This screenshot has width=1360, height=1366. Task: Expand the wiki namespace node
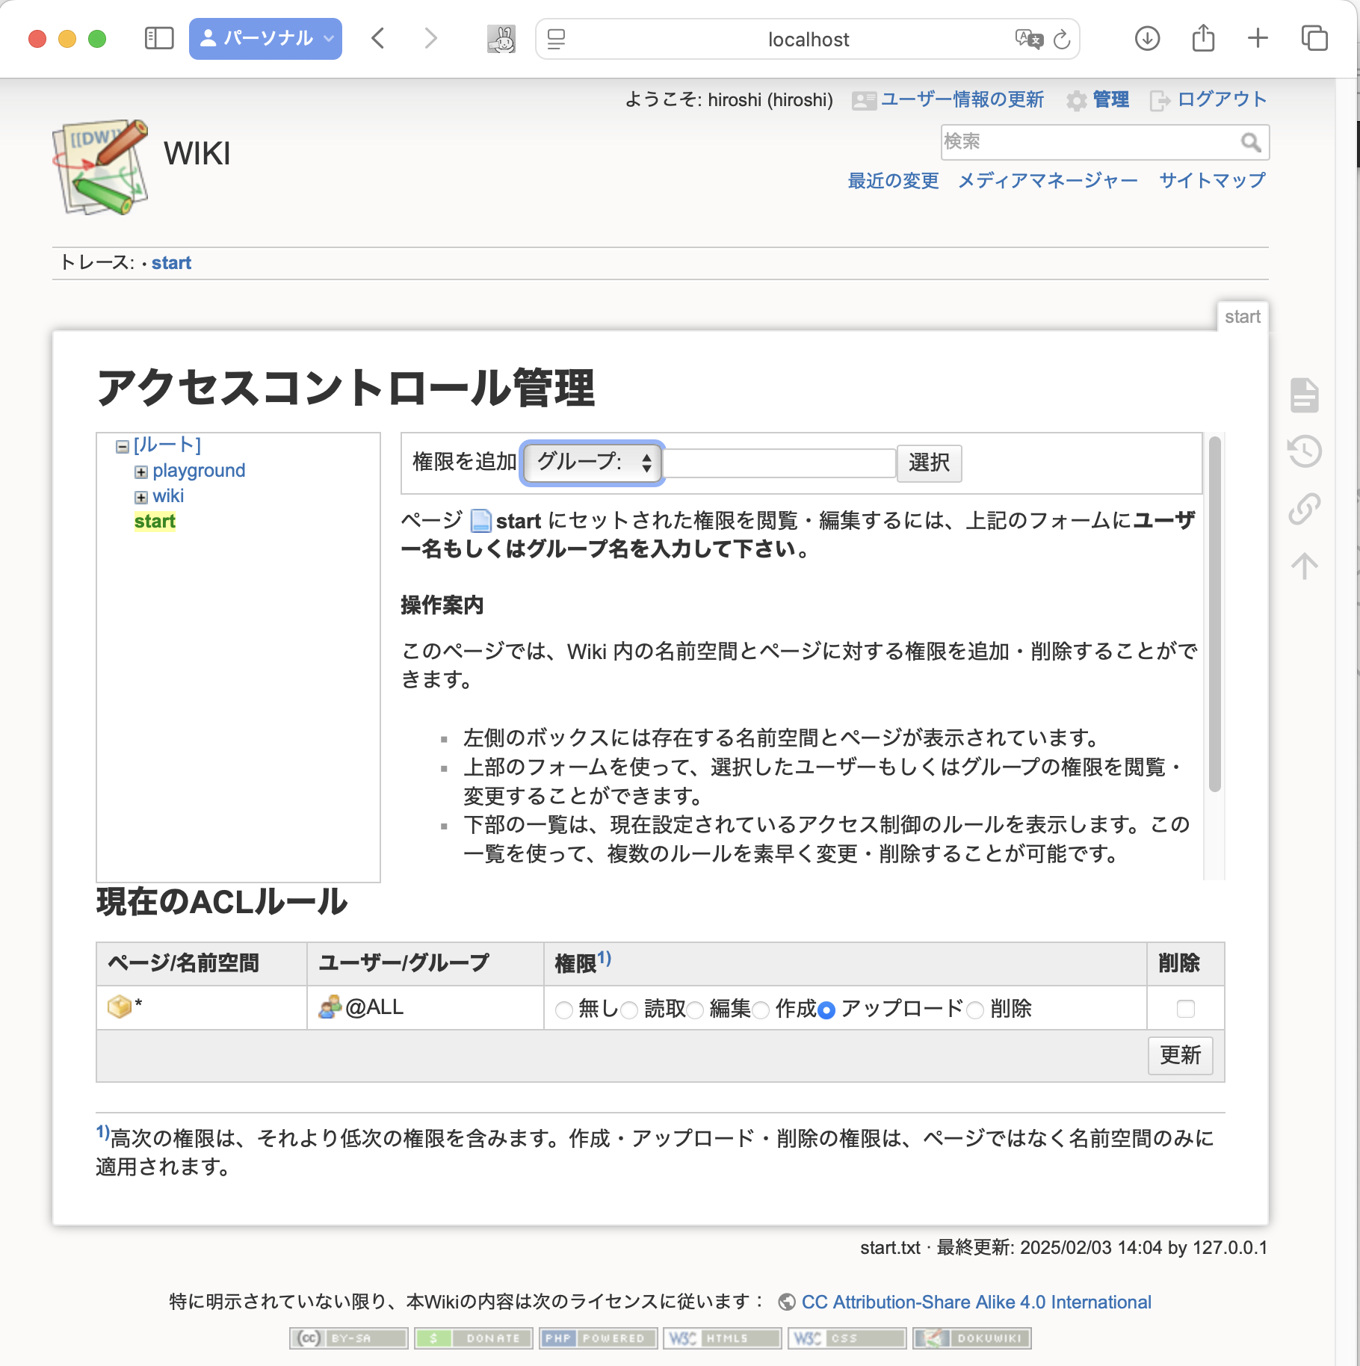click(140, 496)
